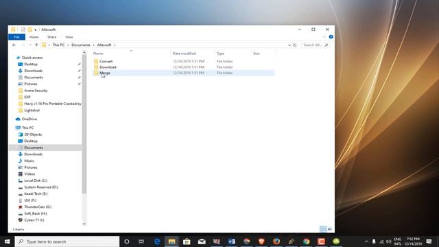Switch to large icons view layout
439x247 pixels.
pos(330,229)
